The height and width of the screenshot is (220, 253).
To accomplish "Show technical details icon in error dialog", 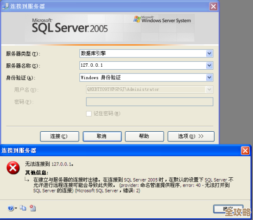I will pyautogui.click(x=33, y=208).
